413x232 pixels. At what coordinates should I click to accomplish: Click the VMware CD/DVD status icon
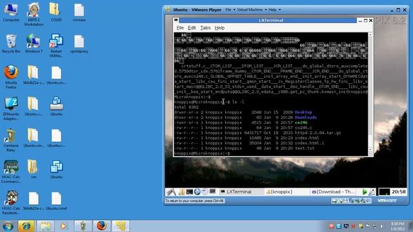(x=340, y=201)
